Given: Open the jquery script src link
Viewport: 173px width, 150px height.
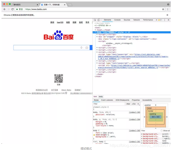Looking at the screenshot, I should click(133, 57).
